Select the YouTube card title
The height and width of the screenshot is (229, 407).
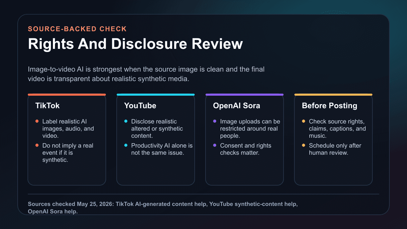coord(140,106)
